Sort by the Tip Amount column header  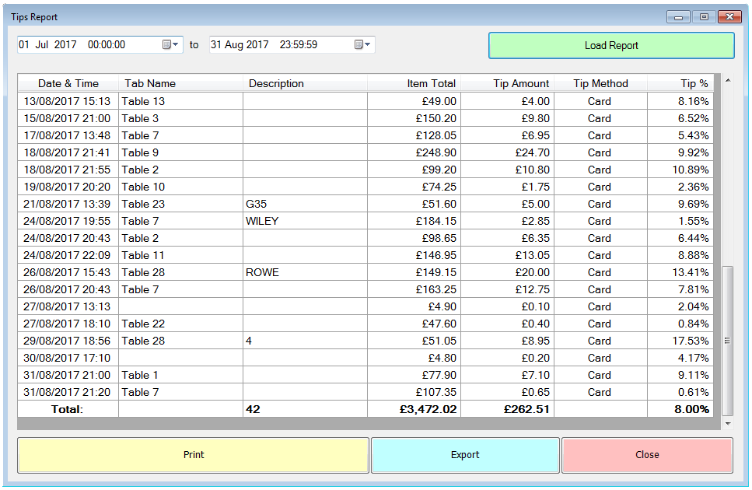point(519,83)
